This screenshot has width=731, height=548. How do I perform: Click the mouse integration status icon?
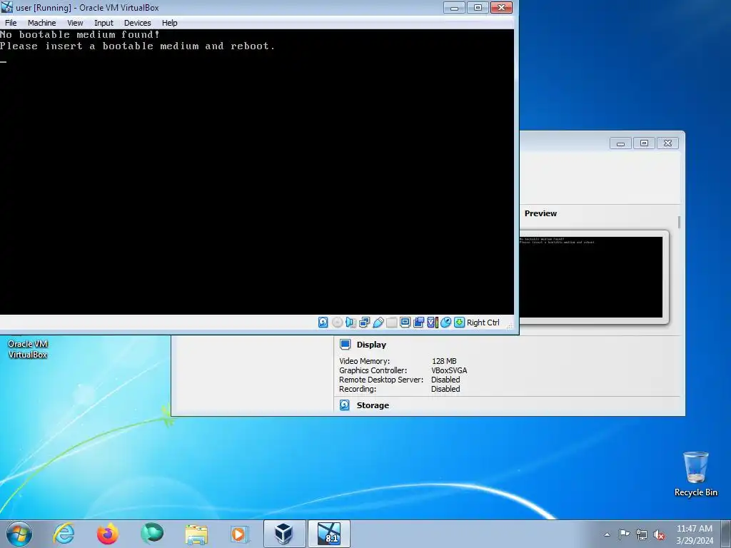coord(445,322)
